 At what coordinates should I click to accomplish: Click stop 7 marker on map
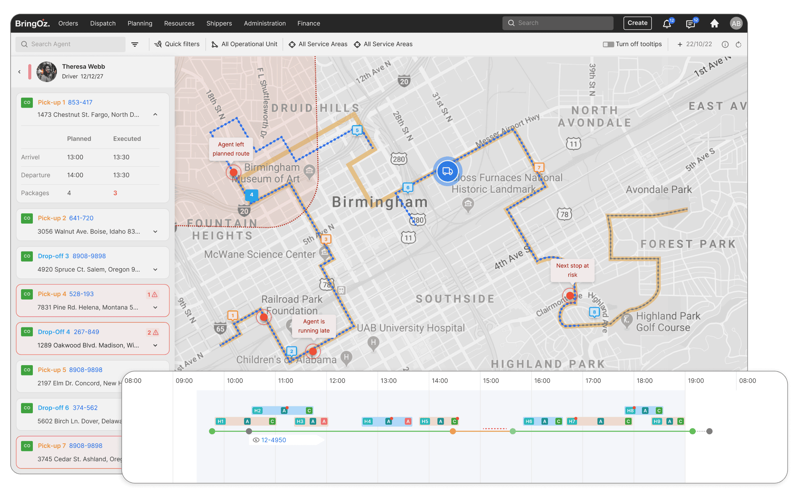pos(539,167)
